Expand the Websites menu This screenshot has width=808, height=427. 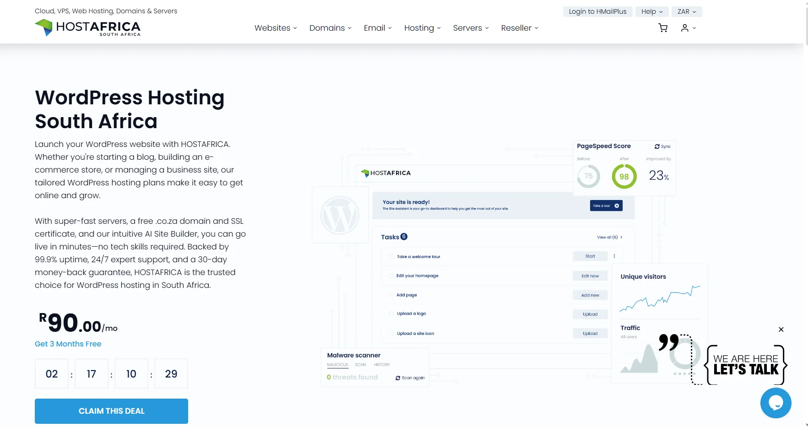[276, 28]
